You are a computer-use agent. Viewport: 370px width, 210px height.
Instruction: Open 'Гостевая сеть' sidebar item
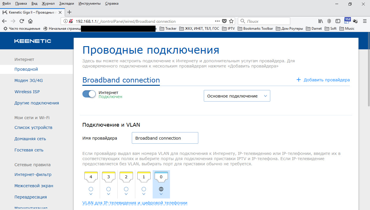(x=29, y=150)
